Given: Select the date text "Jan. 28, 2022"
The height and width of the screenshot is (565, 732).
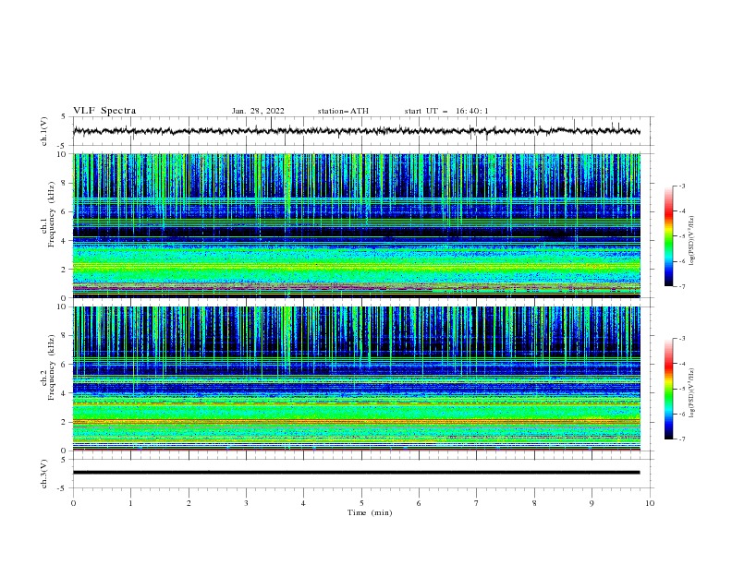Looking at the screenshot, I should [x=258, y=111].
